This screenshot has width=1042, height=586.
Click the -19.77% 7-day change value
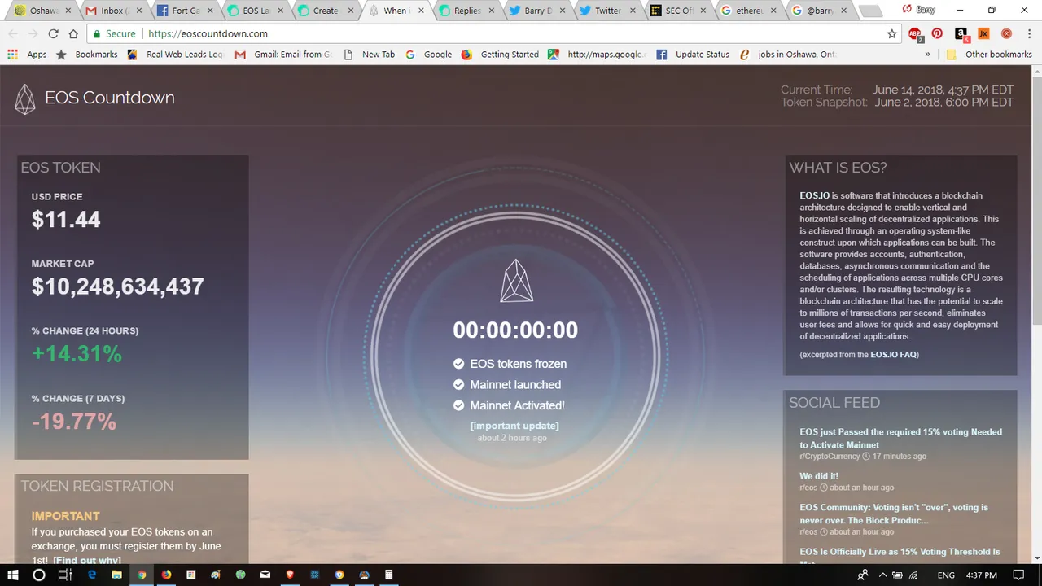pos(74,422)
